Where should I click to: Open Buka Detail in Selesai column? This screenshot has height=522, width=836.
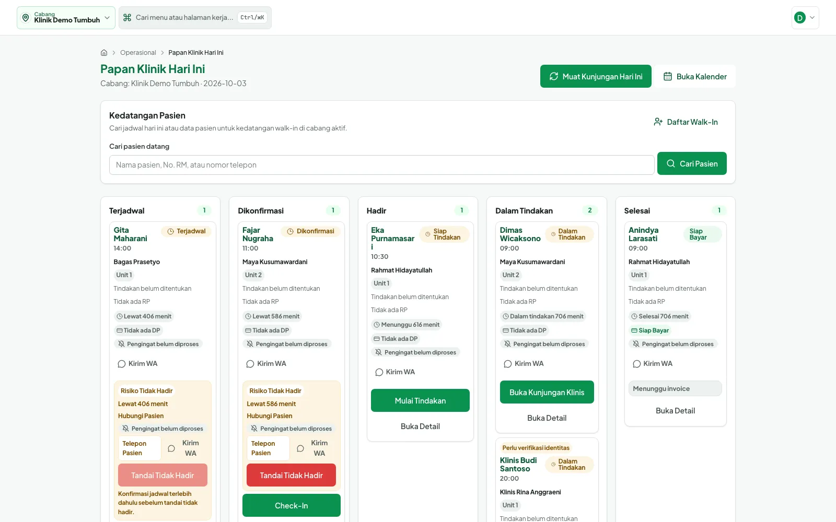pos(675,411)
